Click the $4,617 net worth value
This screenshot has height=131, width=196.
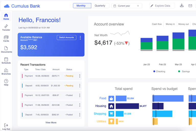[x=103, y=43]
